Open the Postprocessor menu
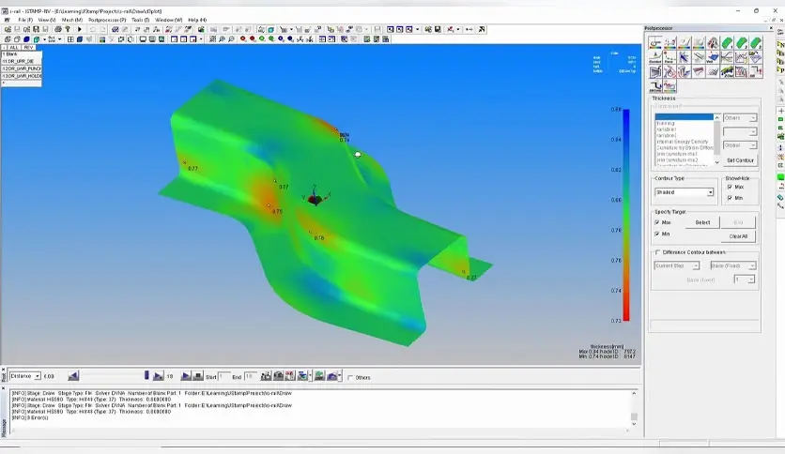 tap(107, 19)
